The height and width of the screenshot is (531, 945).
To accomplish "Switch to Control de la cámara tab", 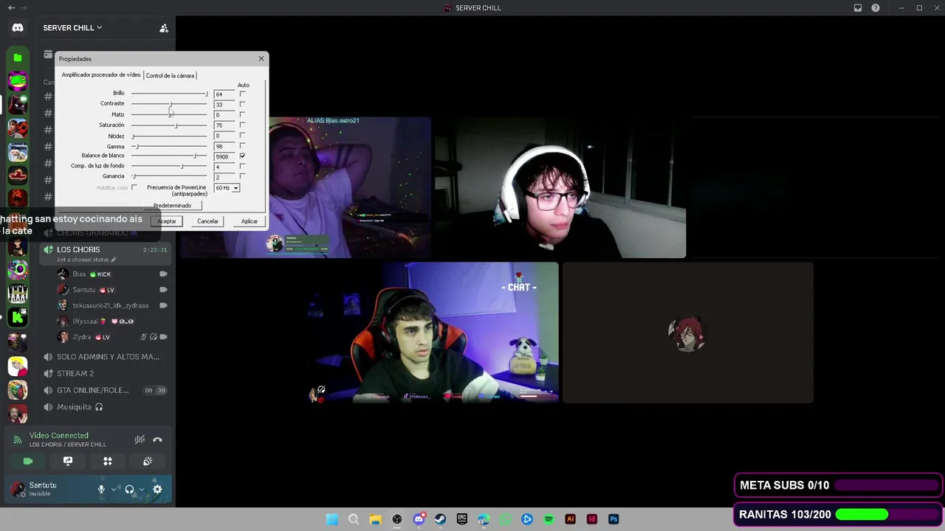I will [170, 75].
